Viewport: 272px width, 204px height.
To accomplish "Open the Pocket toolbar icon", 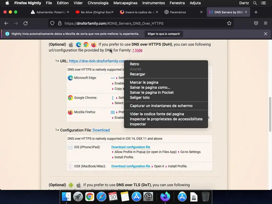I will coord(256,23).
